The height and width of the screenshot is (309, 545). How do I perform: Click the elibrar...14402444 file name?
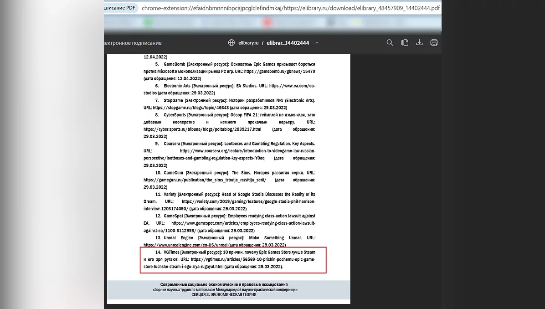[288, 43]
